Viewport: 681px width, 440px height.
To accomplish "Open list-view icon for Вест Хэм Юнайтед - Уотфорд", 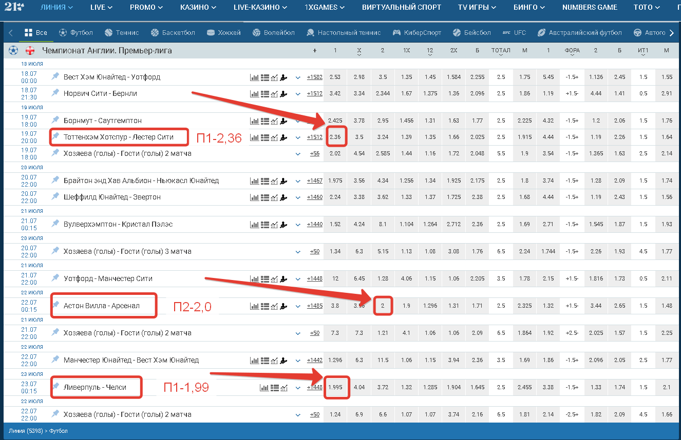I will 264,77.
